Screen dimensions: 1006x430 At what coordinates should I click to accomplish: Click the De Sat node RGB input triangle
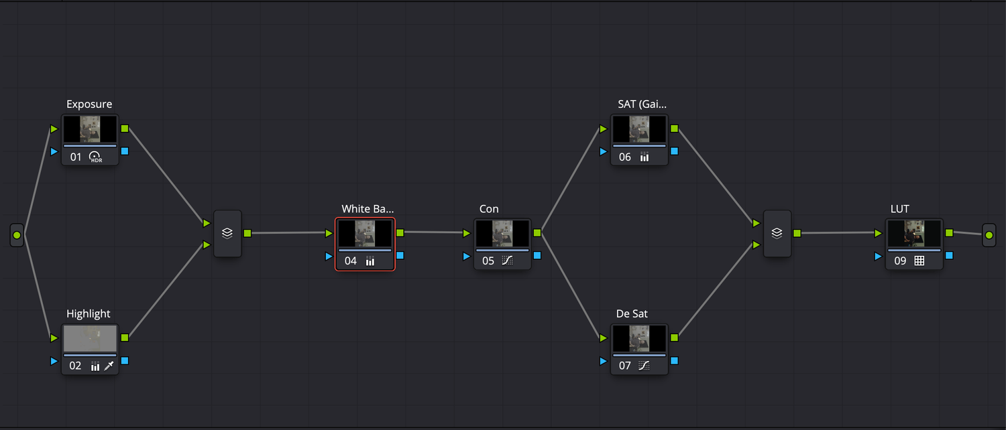click(x=604, y=338)
